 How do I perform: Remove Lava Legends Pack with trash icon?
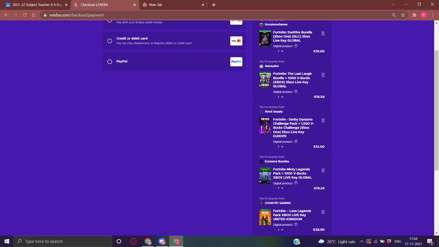tap(323, 212)
